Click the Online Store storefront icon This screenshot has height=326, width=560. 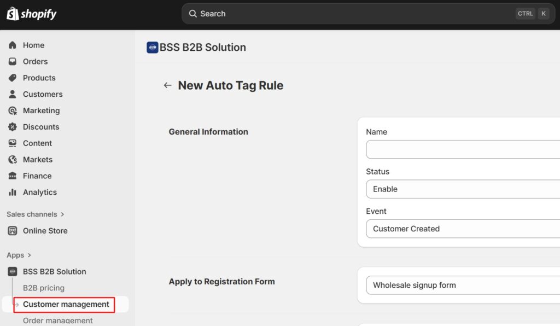13,231
